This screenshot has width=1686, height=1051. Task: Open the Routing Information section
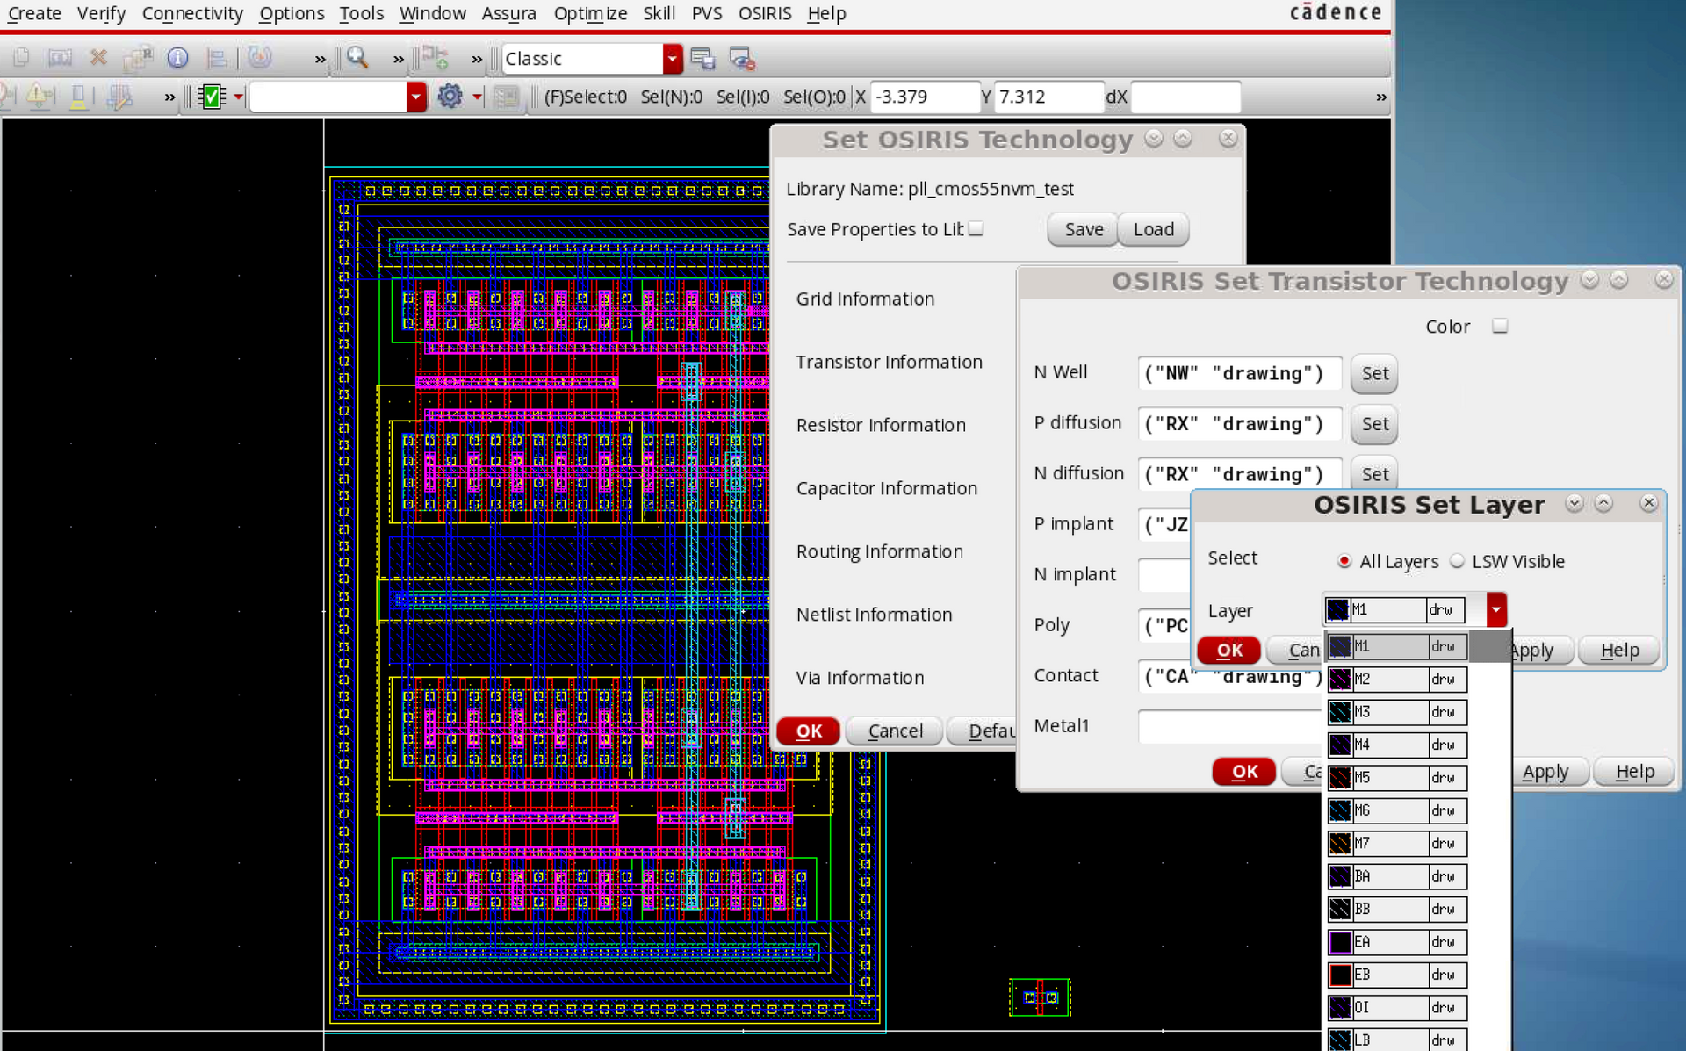click(x=879, y=551)
